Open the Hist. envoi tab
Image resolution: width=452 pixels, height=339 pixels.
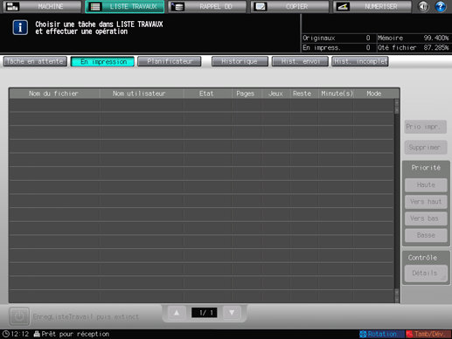point(300,61)
